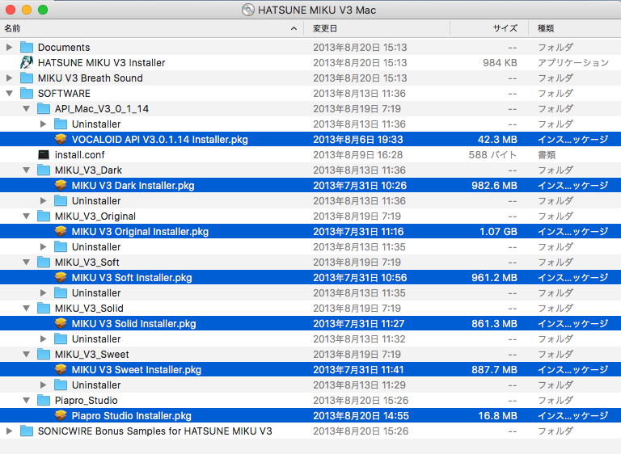
Task: Click the SONICWIRE Bonus Samples folder icon
Action: click(27, 431)
